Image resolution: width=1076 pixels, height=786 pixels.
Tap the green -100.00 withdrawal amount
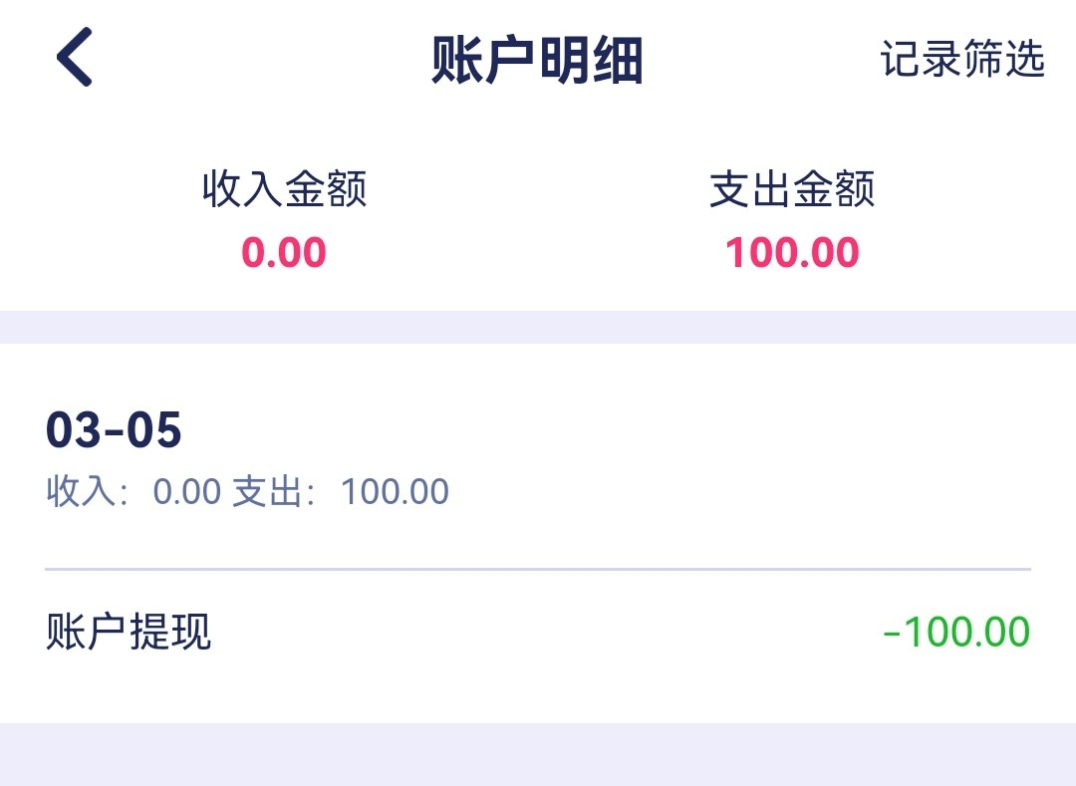click(956, 633)
